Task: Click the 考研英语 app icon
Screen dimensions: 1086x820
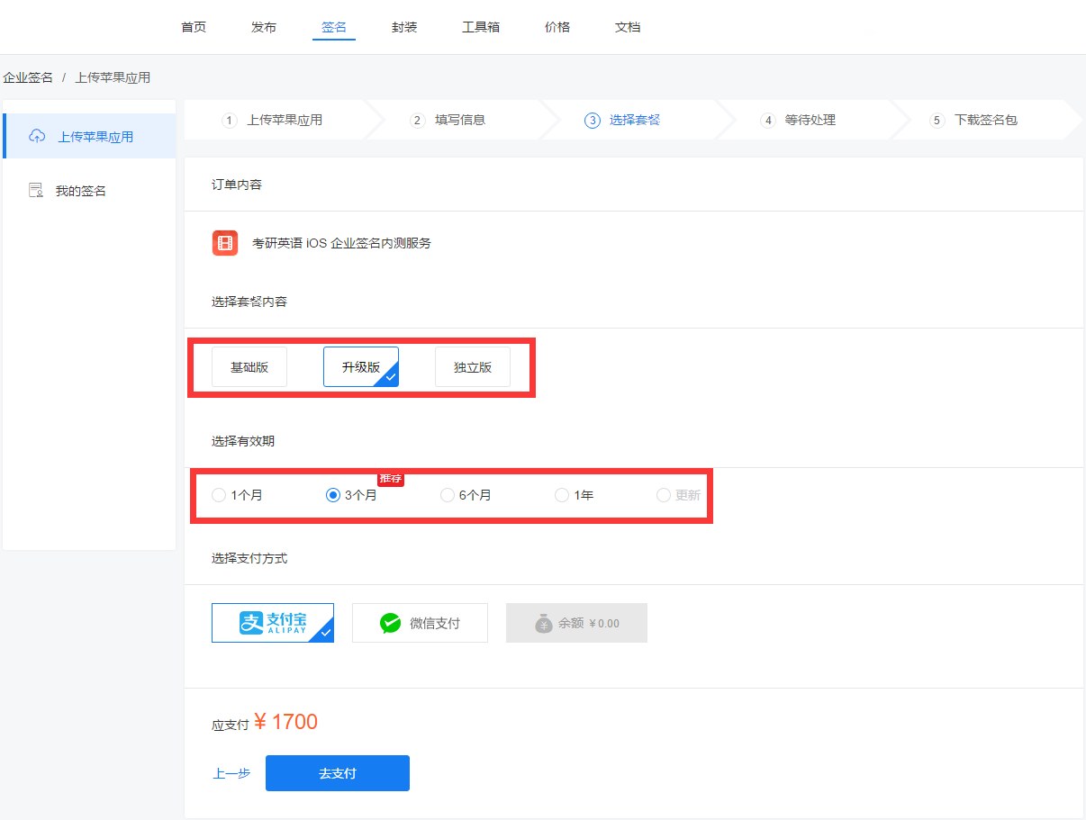Action: point(225,243)
